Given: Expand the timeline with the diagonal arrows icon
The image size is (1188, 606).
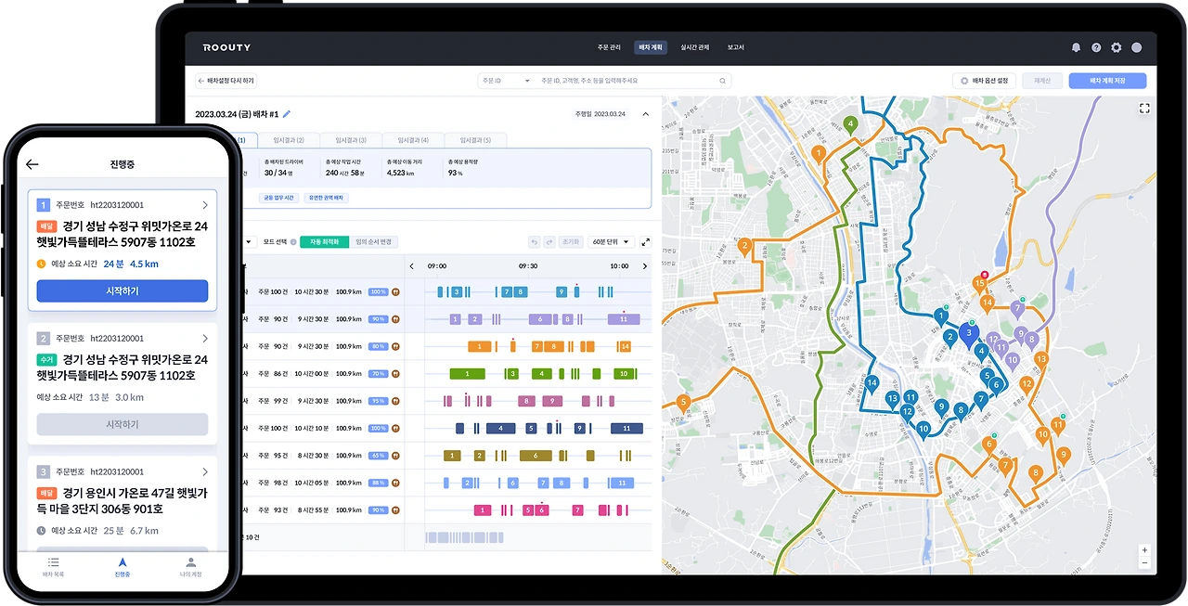Looking at the screenshot, I should (646, 242).
